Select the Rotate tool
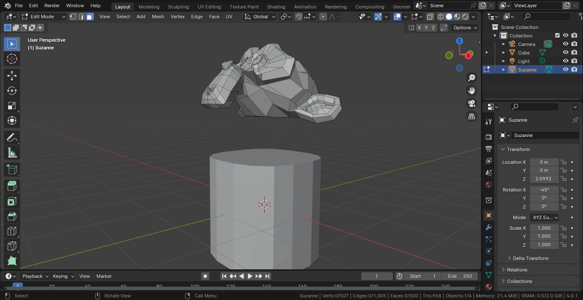The image size is (583, 300). (12, 91)
